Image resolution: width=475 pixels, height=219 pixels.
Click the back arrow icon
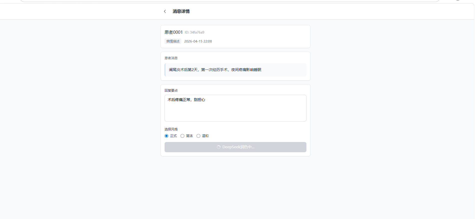(165, 11)
